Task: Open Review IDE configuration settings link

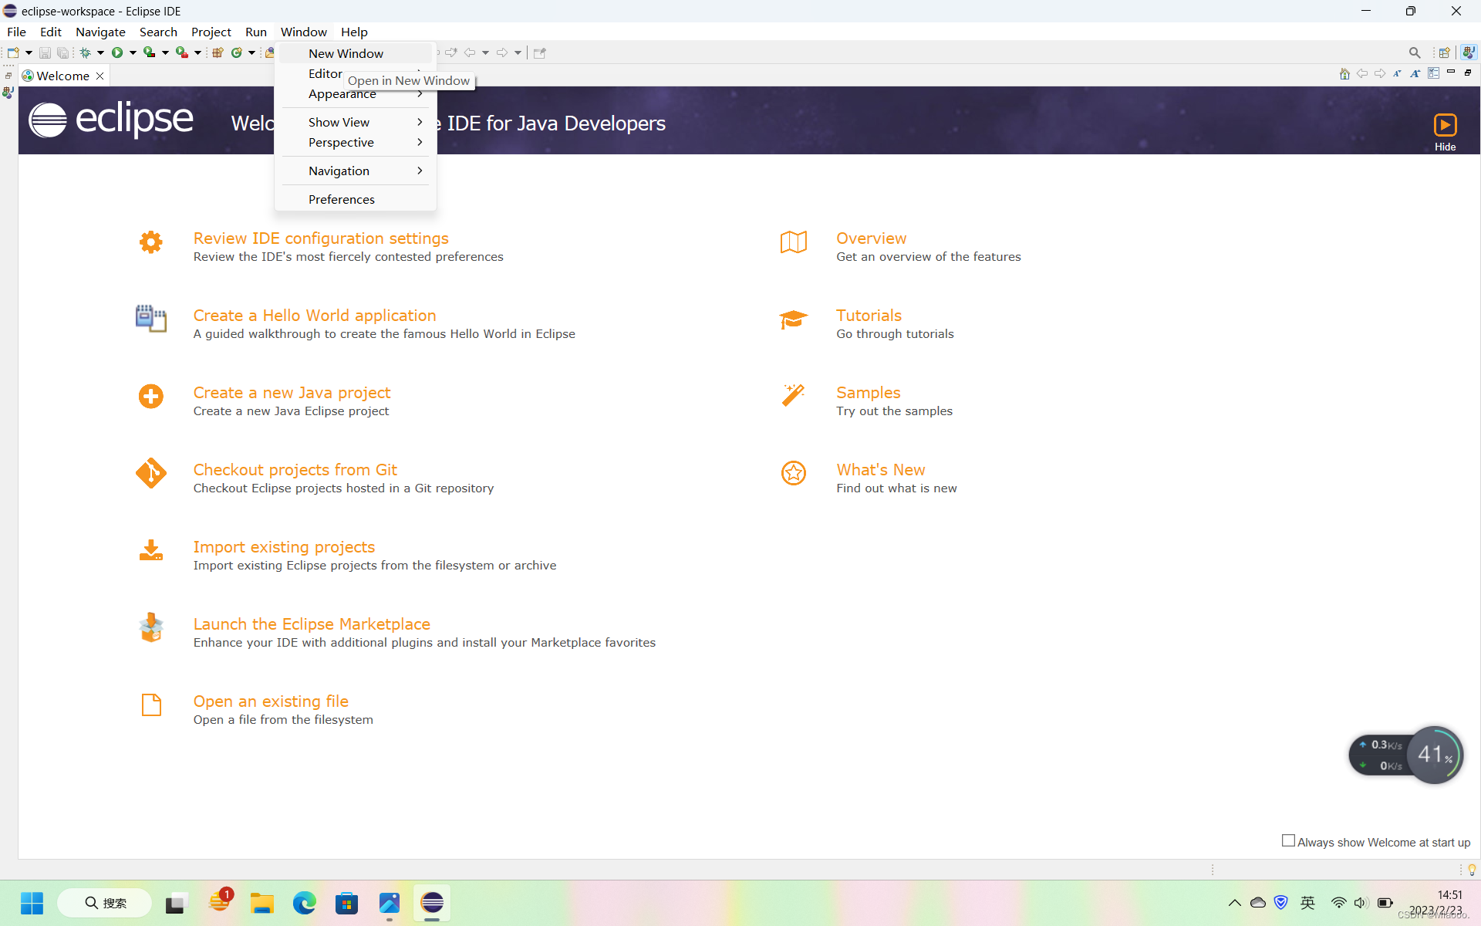Action: pos(321,238)
